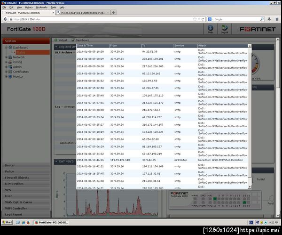This screenshot has height=235, width=282.
Task: Click the Windows Start button
Action: [7, 222]
